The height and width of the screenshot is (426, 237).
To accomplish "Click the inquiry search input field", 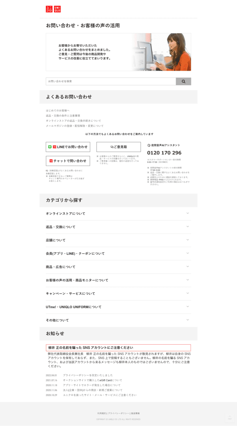I will point(111,81).
